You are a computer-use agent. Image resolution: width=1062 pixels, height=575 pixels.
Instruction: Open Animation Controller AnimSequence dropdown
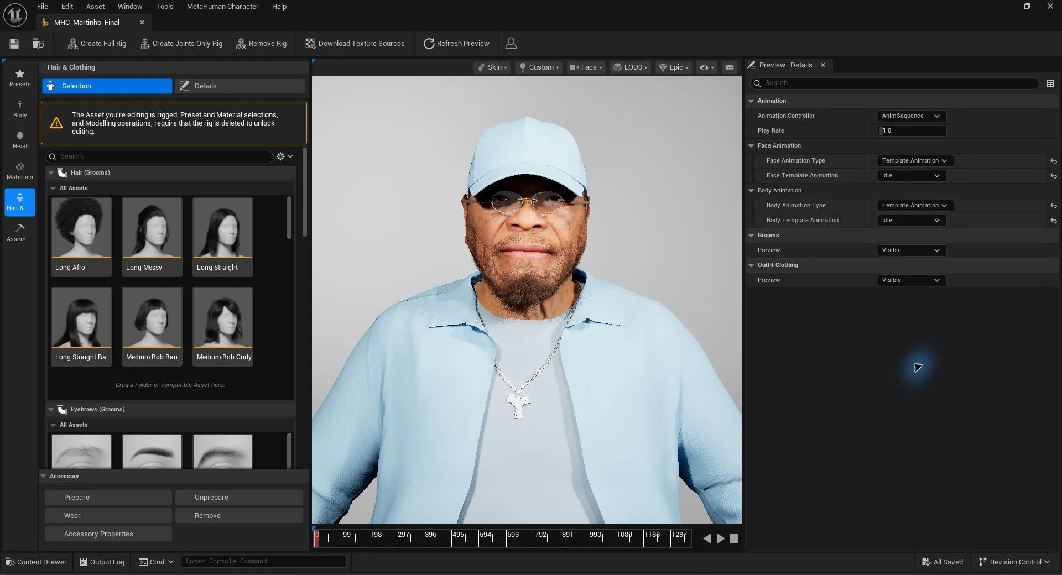tap(912, 116)
